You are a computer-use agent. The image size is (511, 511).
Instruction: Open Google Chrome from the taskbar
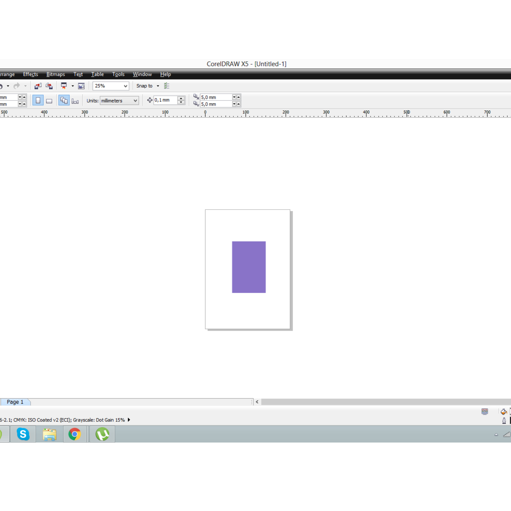[x=75, y=434]
